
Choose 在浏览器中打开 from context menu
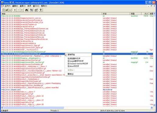pyautogui.click(x=74, y=59)
